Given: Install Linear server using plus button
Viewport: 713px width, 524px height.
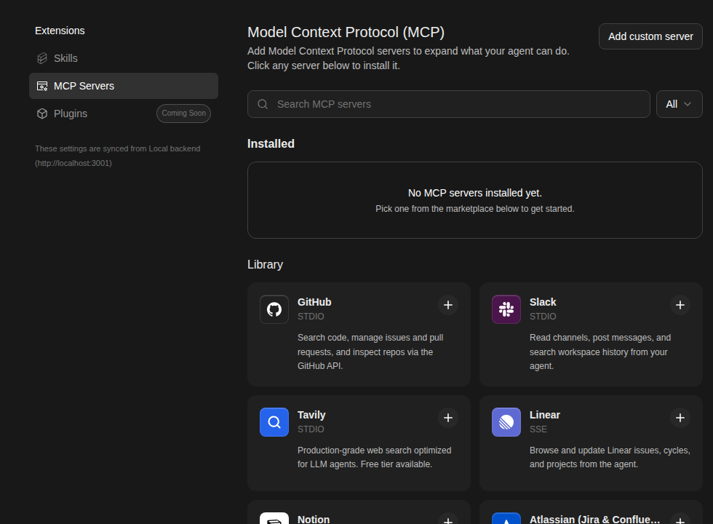Looking at the screenshot, I should pyautogui.click(x=680, y=418).
